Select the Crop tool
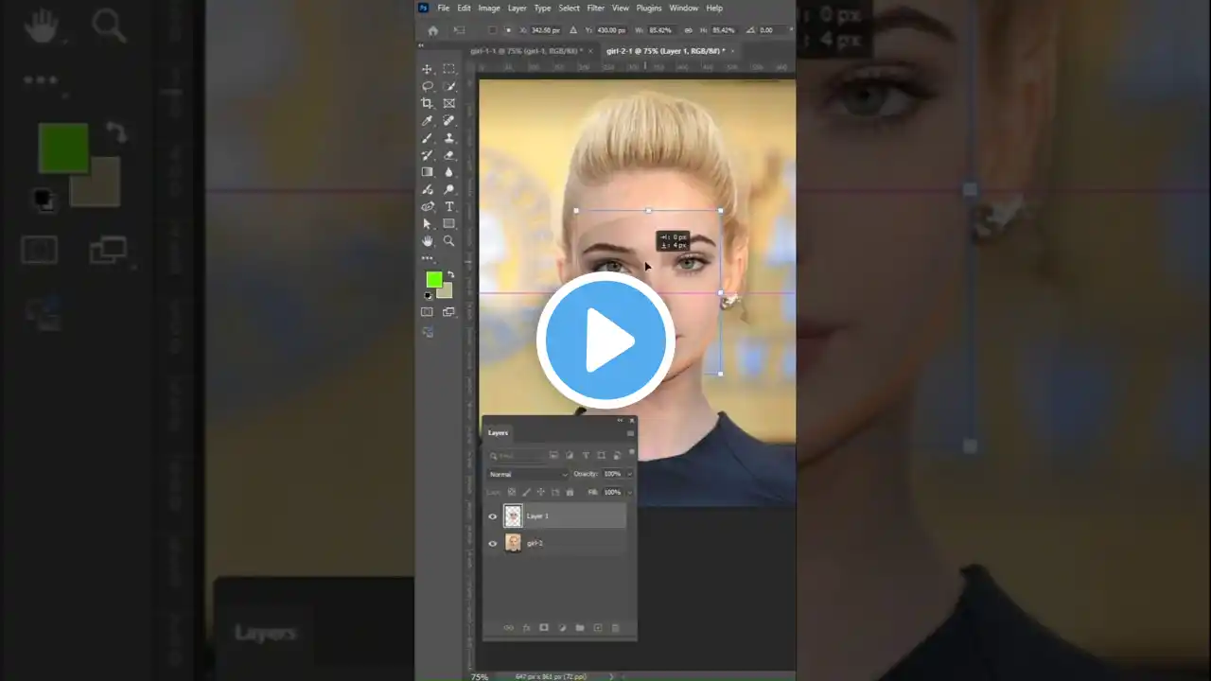 (x=428, y=103)
